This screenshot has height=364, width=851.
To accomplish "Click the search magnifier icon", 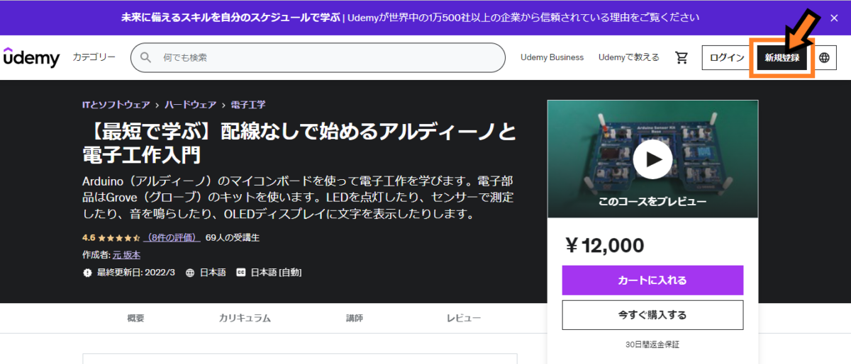I will click(x=146, y=57).
